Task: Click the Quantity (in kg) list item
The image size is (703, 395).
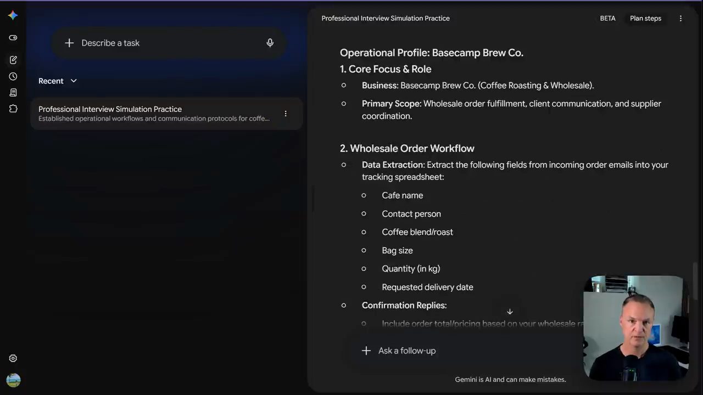Action: [411, 269]
